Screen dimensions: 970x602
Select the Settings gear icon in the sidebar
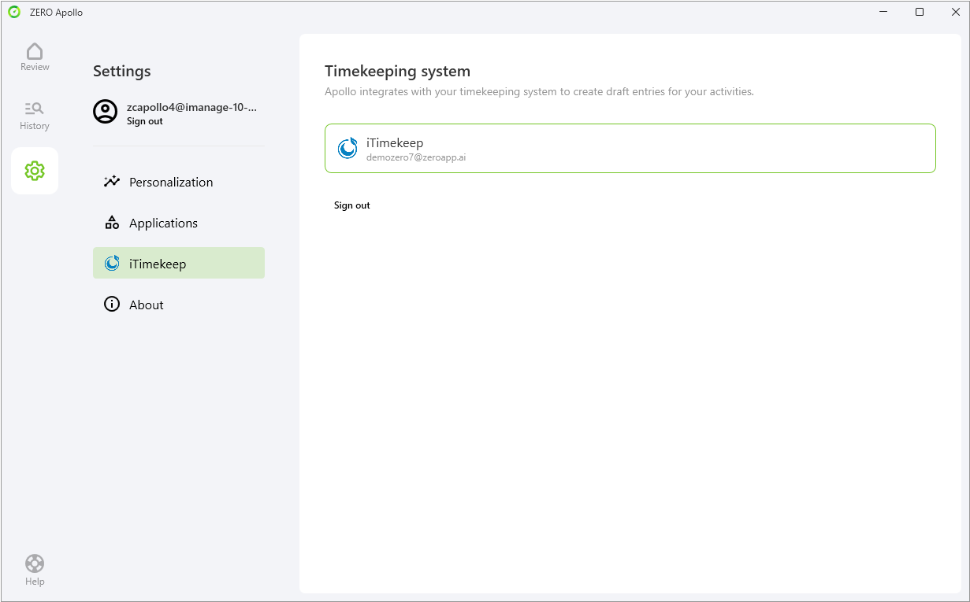[35, 171]
